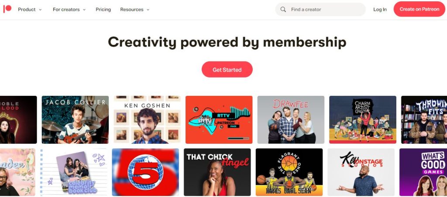Select the RTTV Patreon page card

(219, 119)
